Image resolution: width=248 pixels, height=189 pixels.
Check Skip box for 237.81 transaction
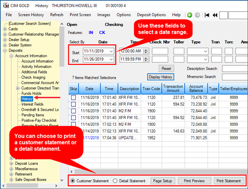[74, 98]
